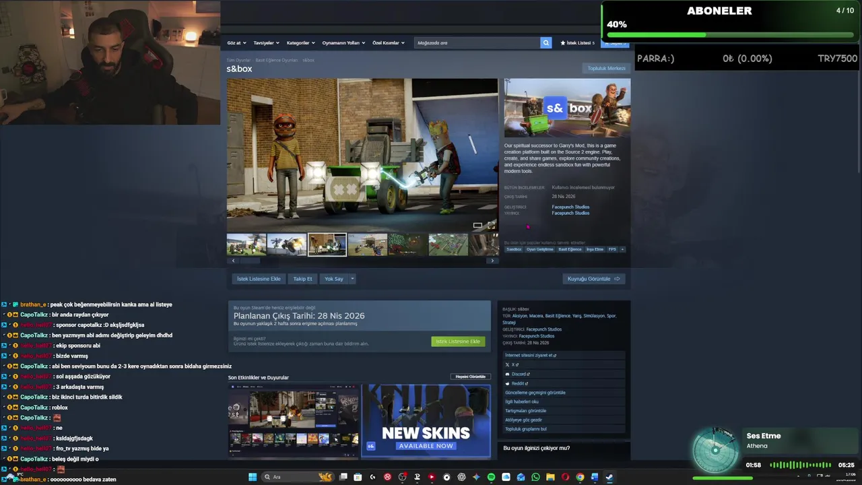Open WhatsApp from the taskbar
The width and height of the screenshot is (862, 485).
[x=535, y=477]
